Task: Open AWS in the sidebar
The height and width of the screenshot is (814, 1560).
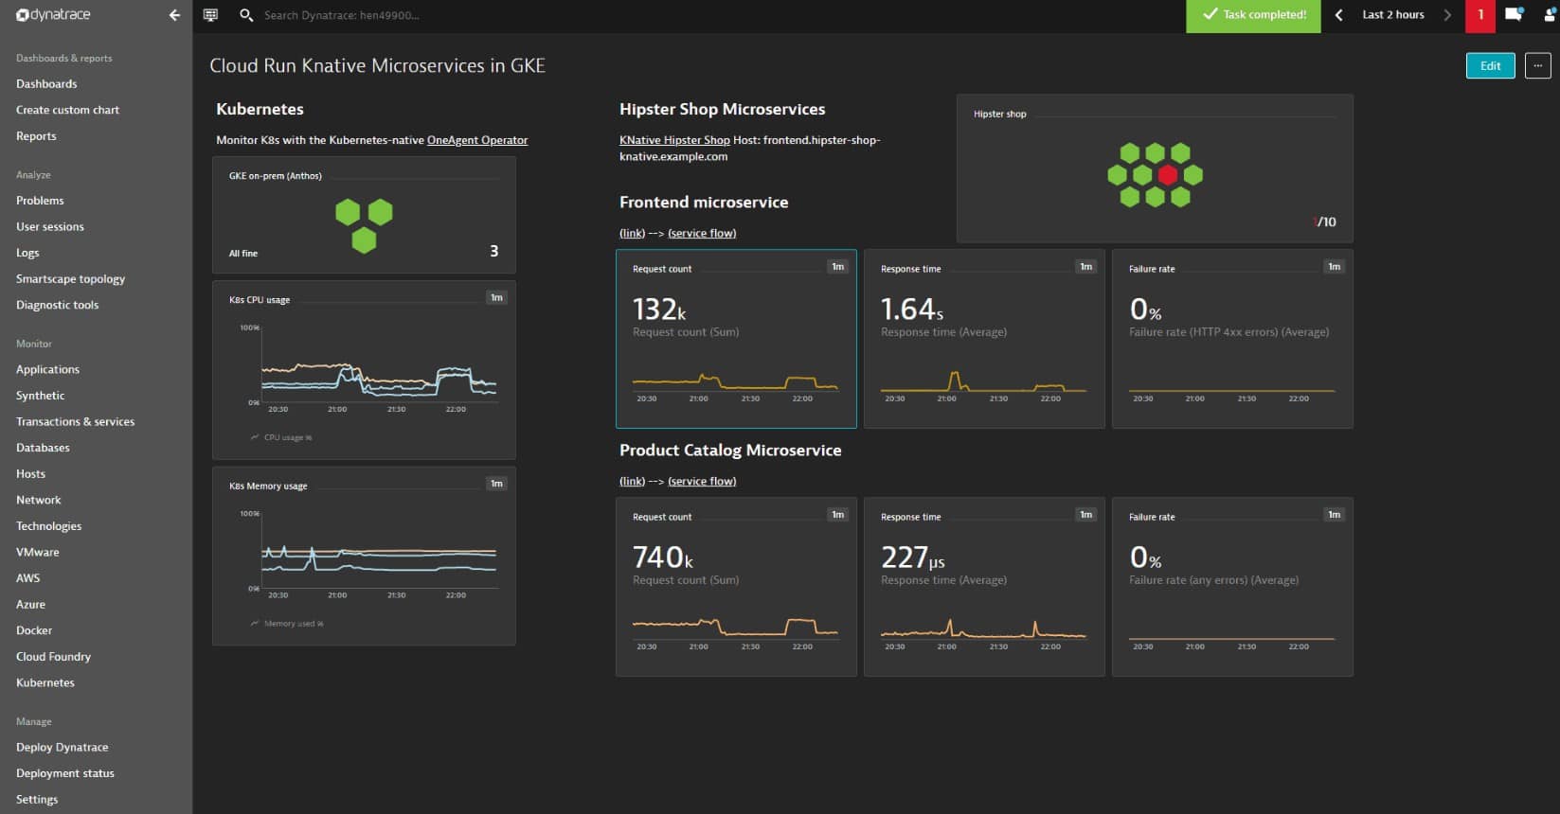Action: [x=27, y=578]
